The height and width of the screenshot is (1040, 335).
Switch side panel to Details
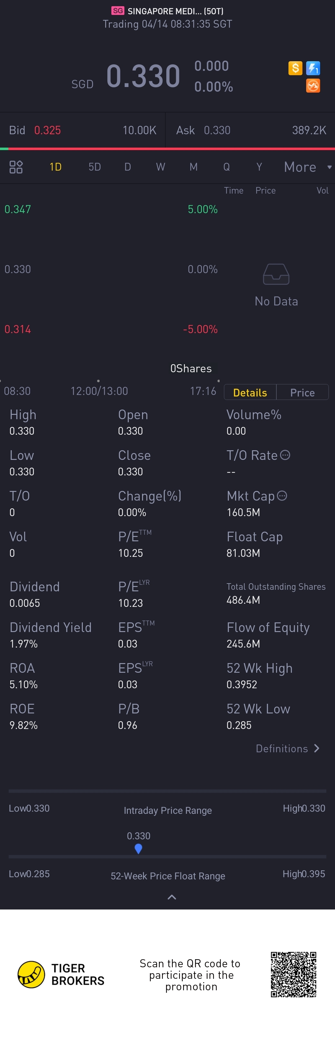[x=250, y=392]
